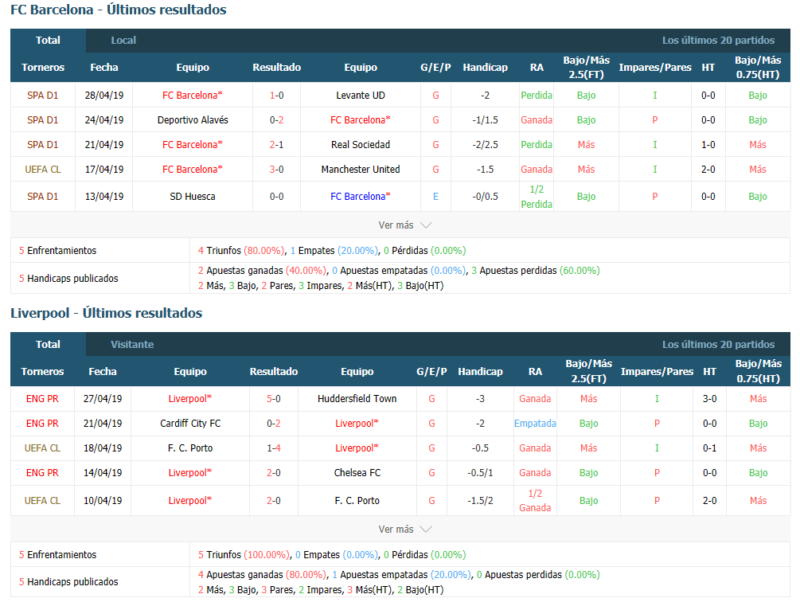
Task: Open 'Los últimos 20 partidos' in Liverpool section
Action: [x=718, y=344]
